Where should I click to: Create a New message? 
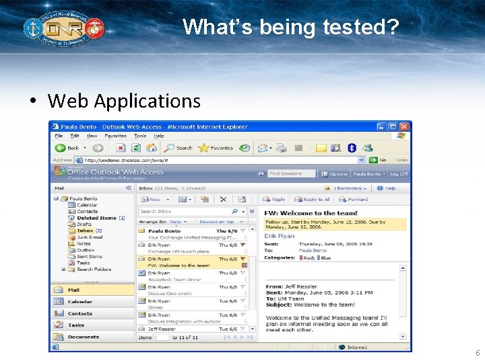[151, 200]
